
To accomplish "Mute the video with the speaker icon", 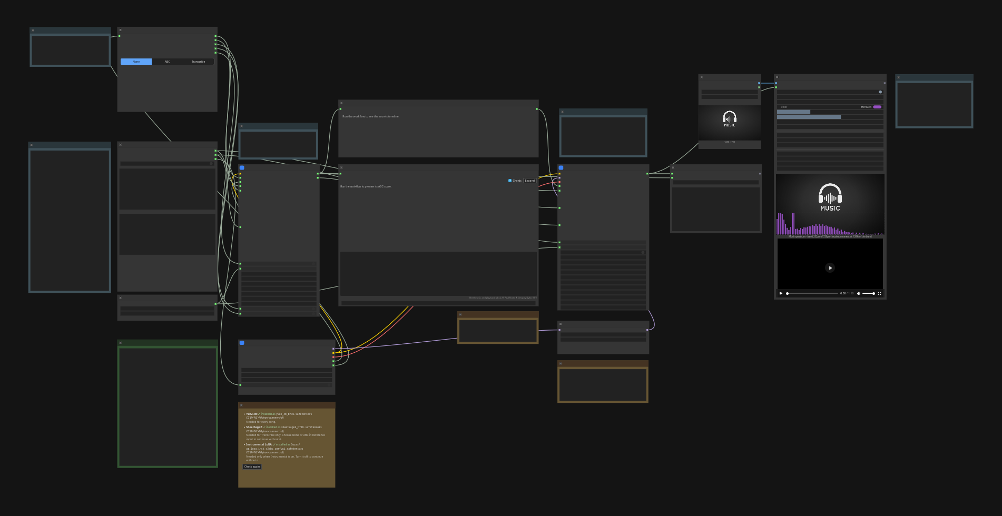I will pos(859,293).
